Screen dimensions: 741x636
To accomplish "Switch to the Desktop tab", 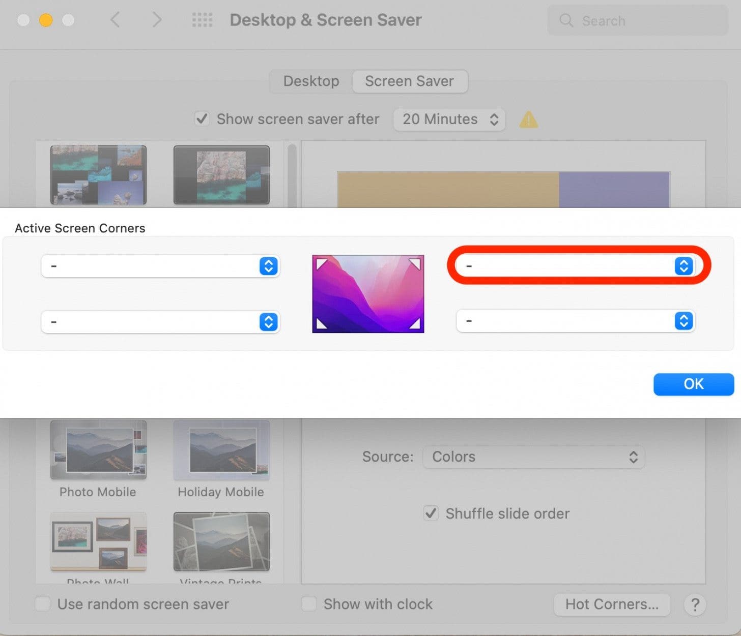I will pyautogui.click(x=310, y=81).
